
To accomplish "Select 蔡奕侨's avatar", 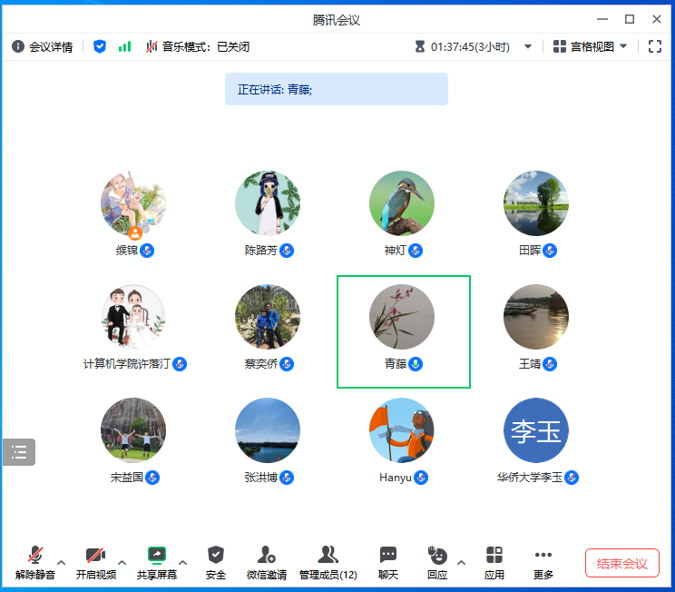I will click(x=268, y=317).
